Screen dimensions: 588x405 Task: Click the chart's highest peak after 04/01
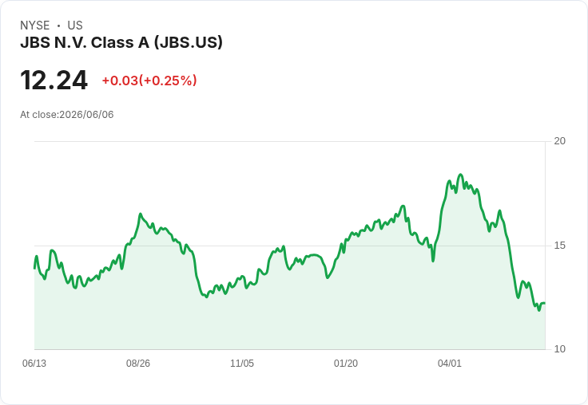[x=461, y=175]
